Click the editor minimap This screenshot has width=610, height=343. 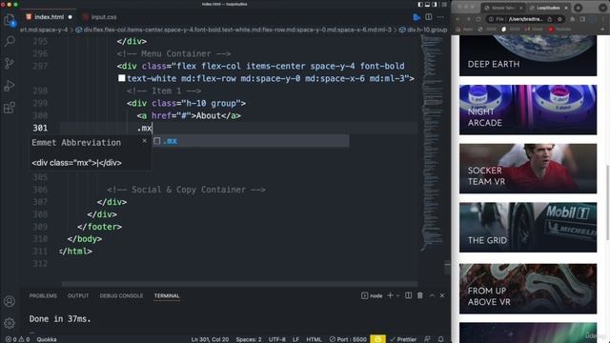pyautogui.click(x=432, y=143)
